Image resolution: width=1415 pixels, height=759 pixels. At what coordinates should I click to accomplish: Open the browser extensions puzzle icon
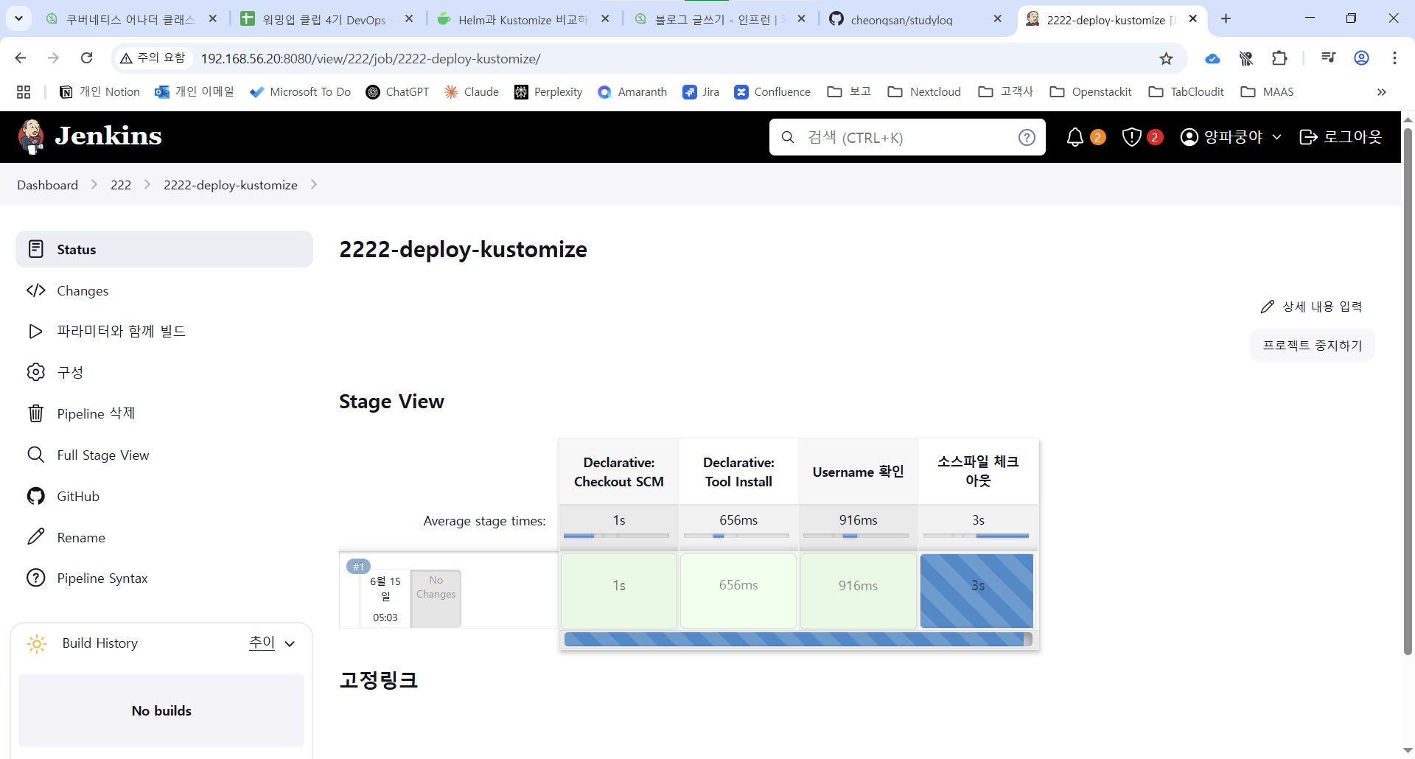tap(1279, 58)
